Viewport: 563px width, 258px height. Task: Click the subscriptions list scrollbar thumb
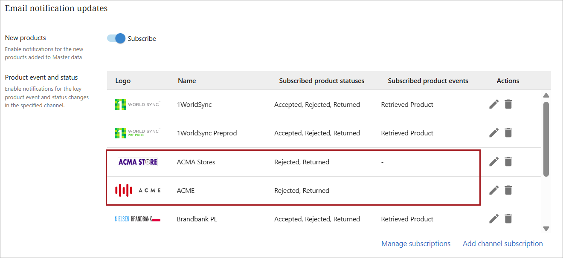546,138
